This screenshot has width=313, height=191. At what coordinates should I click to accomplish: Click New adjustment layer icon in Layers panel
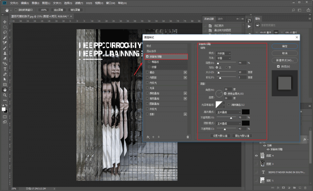[x=289, y=188]
